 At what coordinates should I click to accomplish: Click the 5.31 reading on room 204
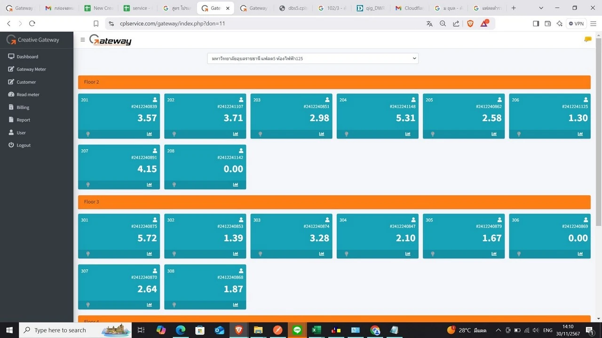405,118
